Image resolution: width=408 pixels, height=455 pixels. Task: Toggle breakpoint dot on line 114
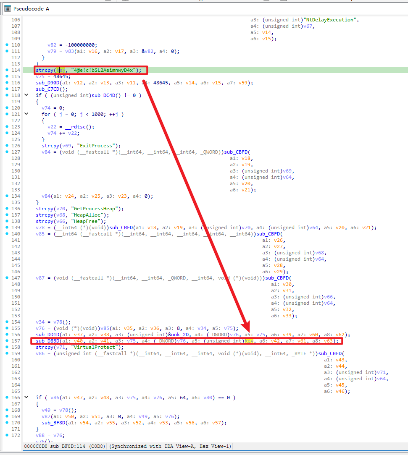tap(7, 70)
